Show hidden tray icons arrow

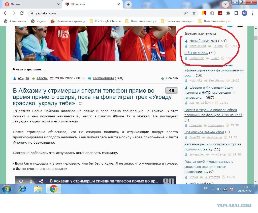(213, 189)
